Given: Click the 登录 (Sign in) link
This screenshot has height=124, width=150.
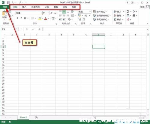Looking at the screenshot, I should 142,7.
